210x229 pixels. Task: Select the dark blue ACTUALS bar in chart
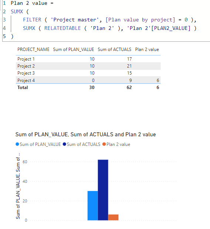click(103, 190)
